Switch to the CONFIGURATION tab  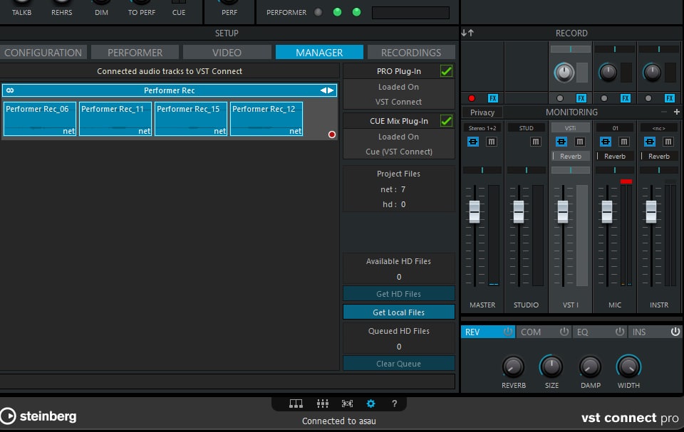[43, 53]
